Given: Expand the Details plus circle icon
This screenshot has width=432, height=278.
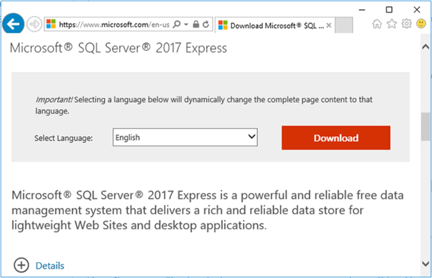Looking at the screenshot, I should 22,266.
